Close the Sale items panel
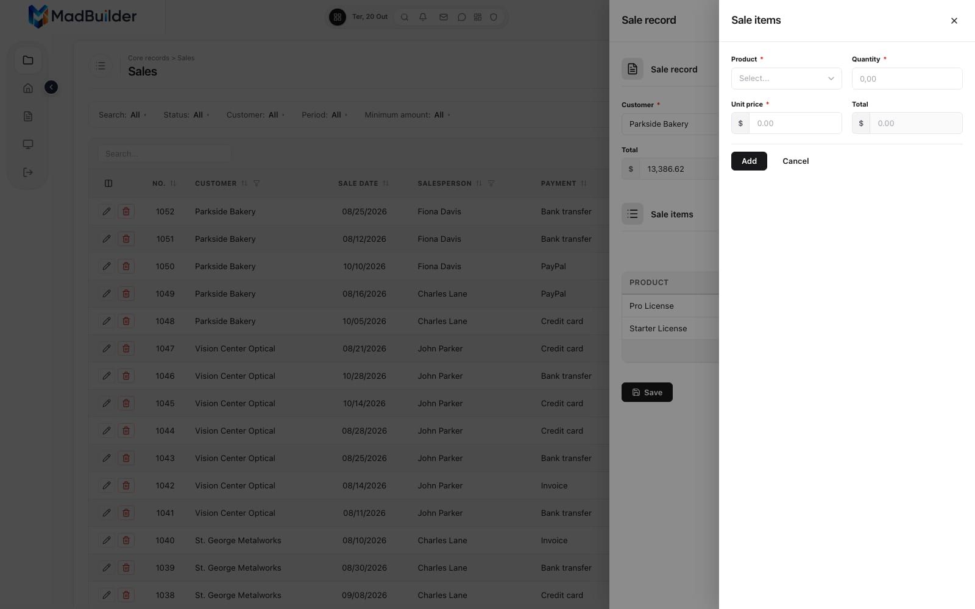This screenshot has width=975, height=609. (x=954, y=21)
